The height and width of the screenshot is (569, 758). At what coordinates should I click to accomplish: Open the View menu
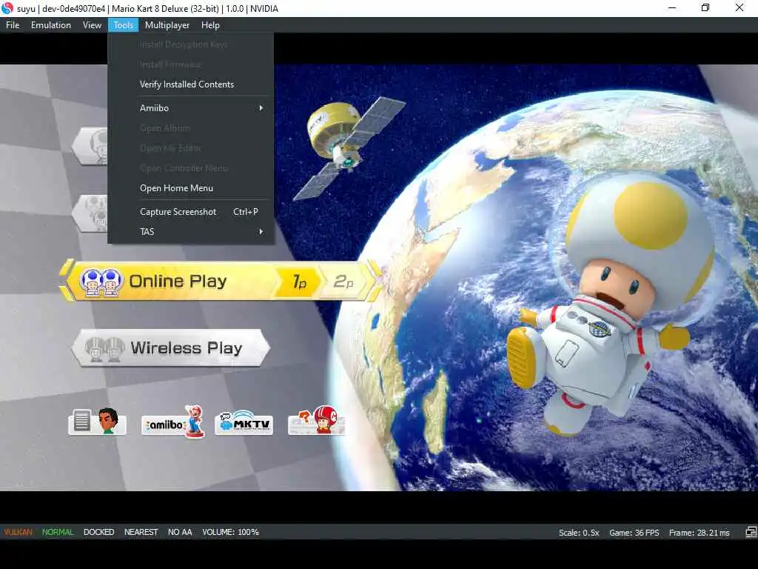(x=92, y=25)
